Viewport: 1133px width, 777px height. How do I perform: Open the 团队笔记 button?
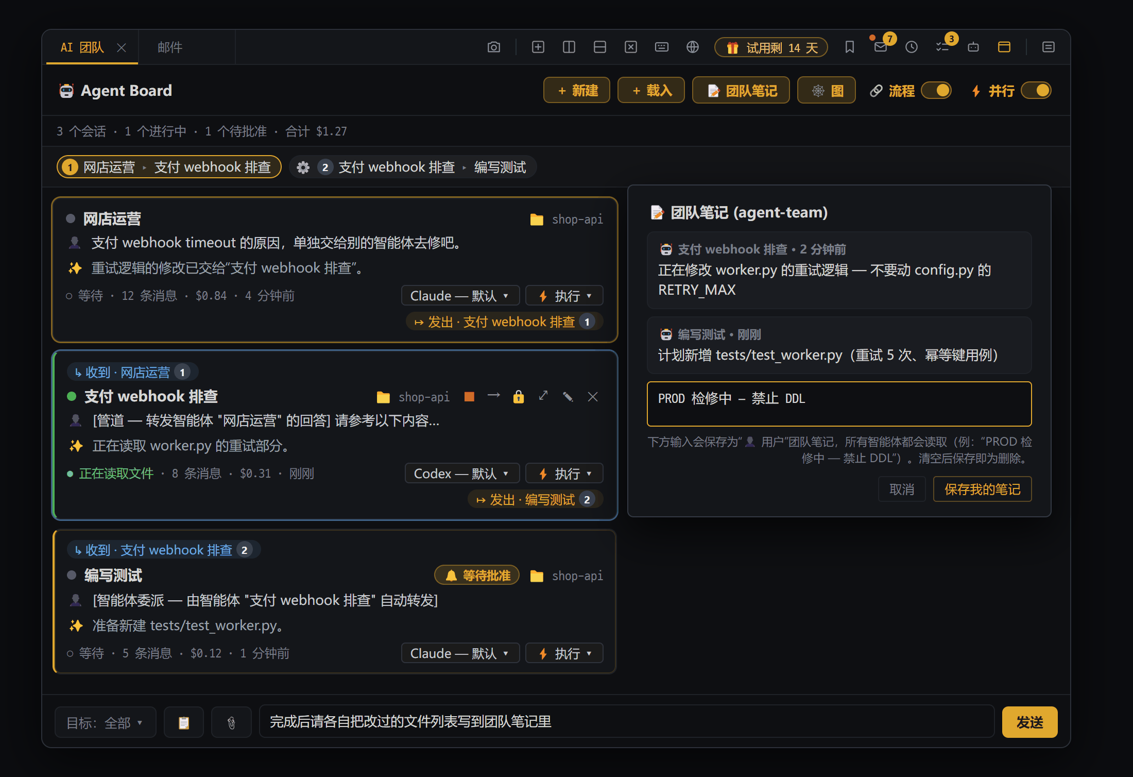pyautogui.click(x=741, y=91)
